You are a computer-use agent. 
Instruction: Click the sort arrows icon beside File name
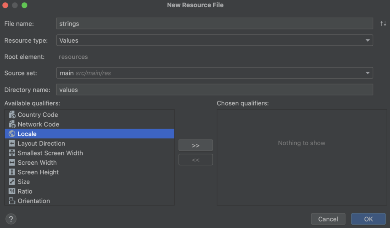383,24
